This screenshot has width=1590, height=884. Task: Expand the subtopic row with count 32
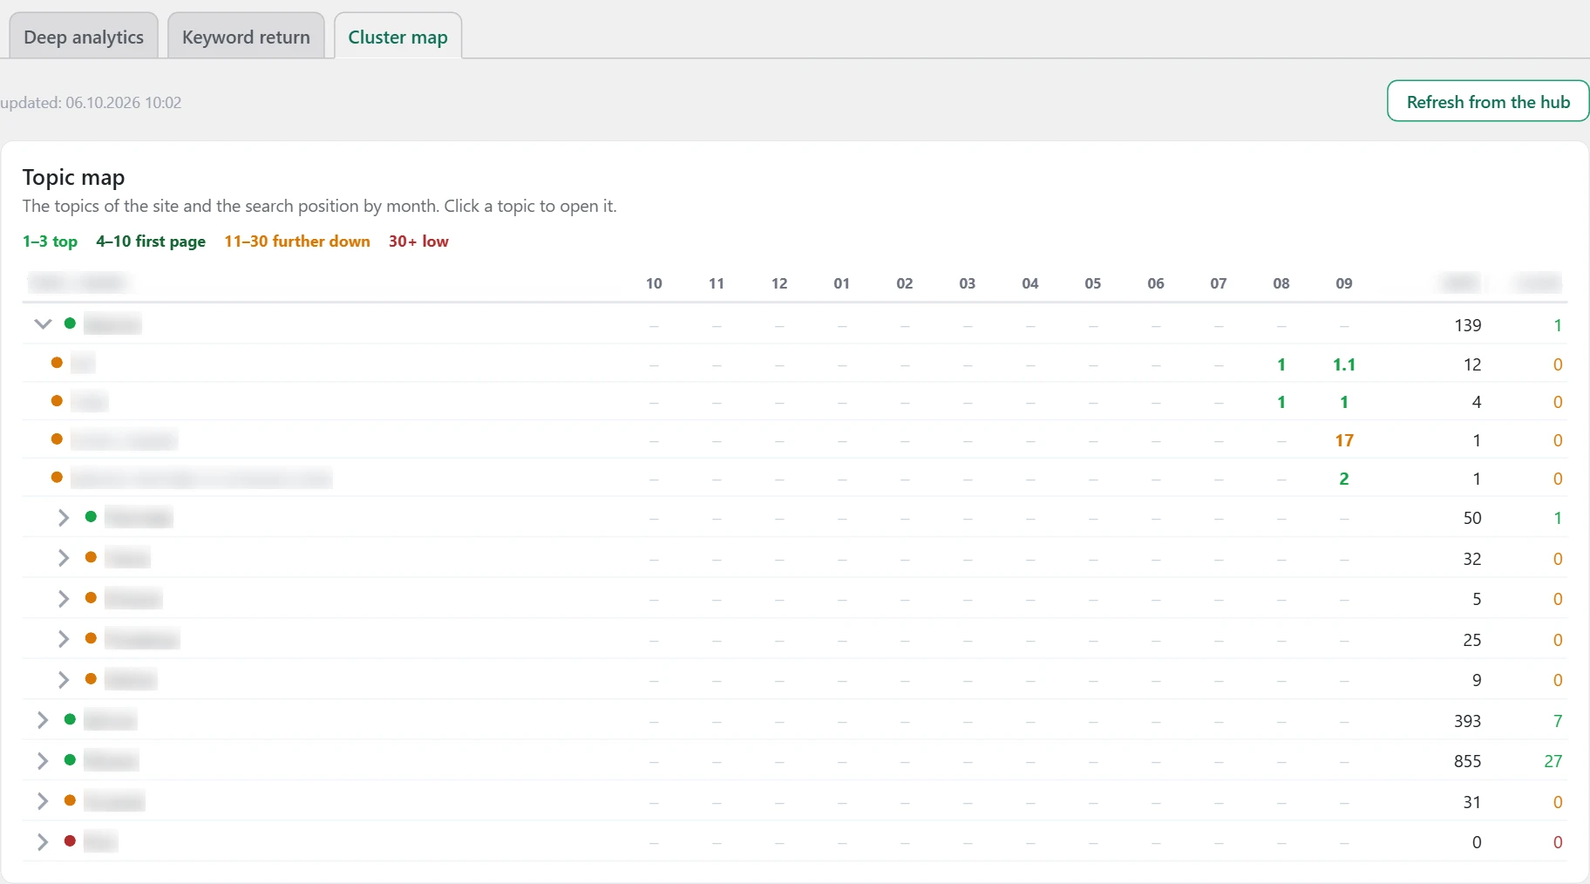click(x=64, y=558)
